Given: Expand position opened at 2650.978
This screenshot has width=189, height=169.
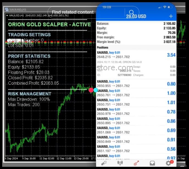Looking at the screenshot, I should [x=136, y=112].
